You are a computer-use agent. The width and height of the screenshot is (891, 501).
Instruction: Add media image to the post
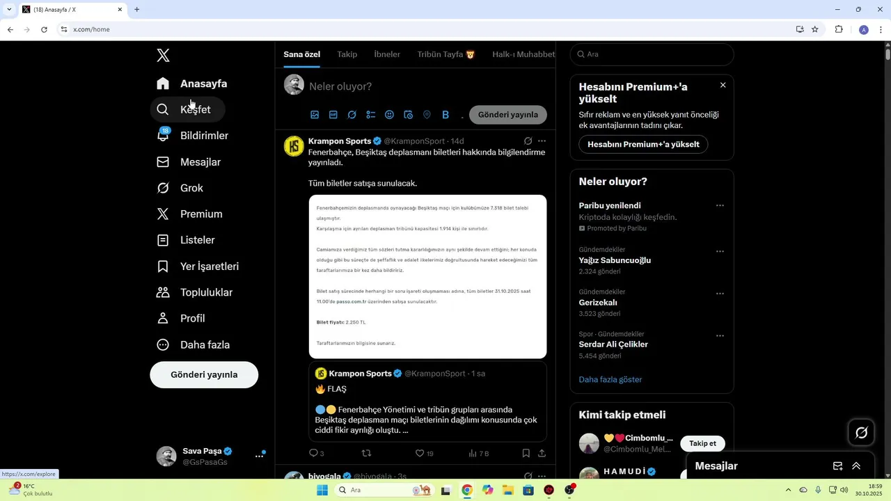pyautogui.click(x=315, y=115)
